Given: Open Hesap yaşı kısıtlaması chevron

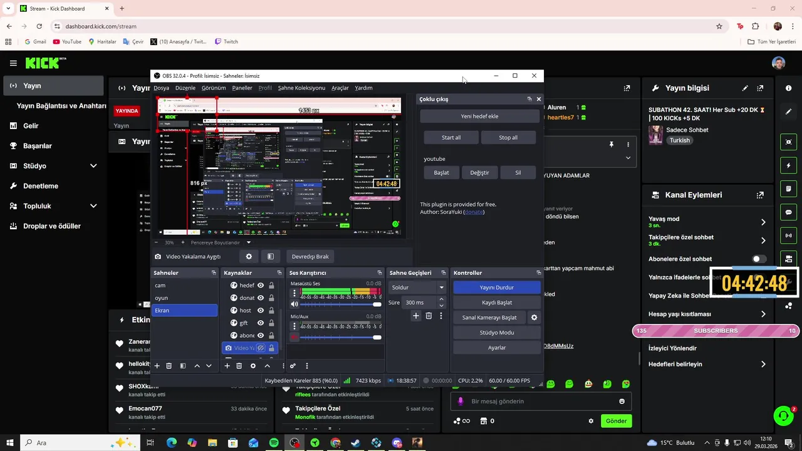Looking at the screenshot, I should (x=763, y=314).
